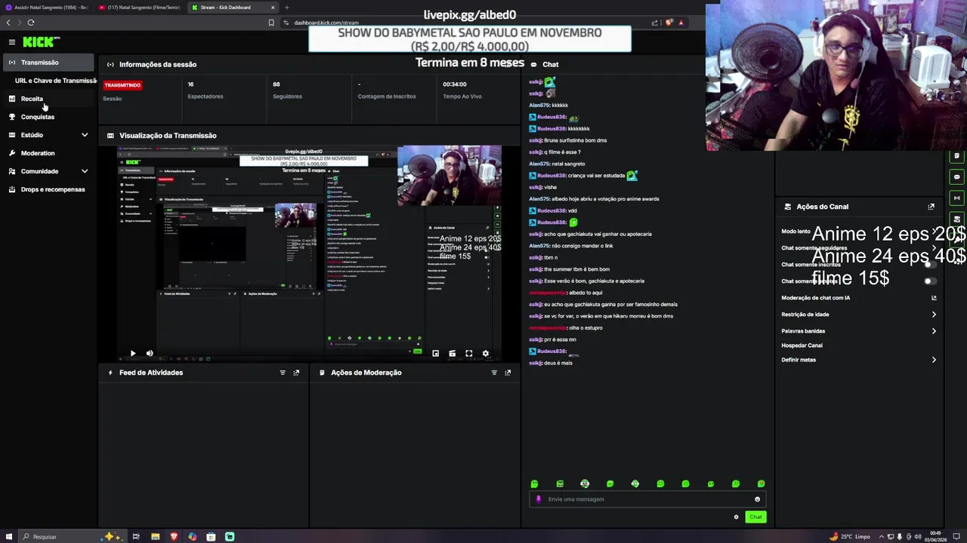Image resolution: width=967 pixels, height=543 pixels.
Task: Open picture-in-picture for stream preview
Action: pos(435,353)
